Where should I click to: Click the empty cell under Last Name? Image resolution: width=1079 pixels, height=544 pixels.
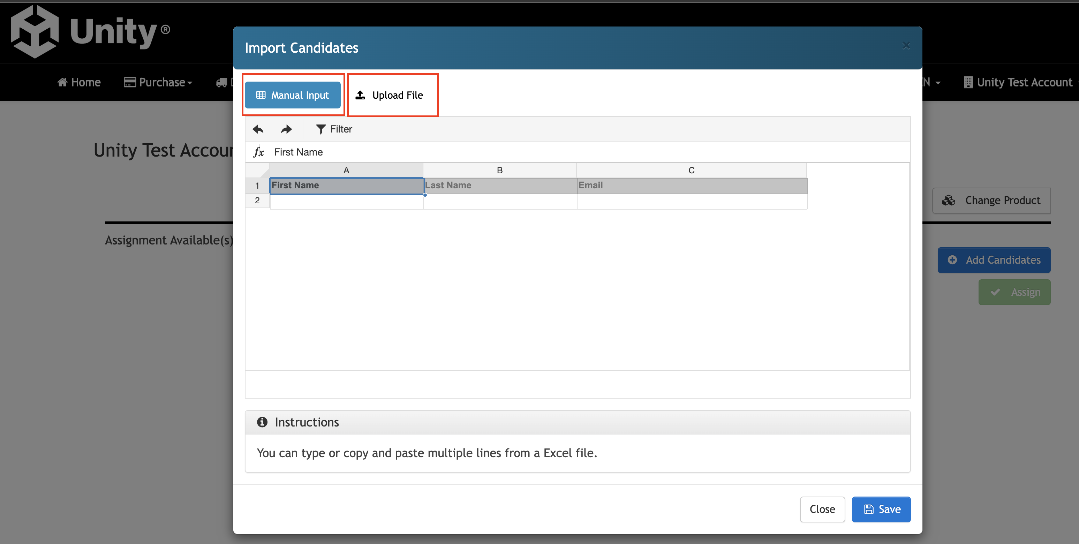[500, 201]
